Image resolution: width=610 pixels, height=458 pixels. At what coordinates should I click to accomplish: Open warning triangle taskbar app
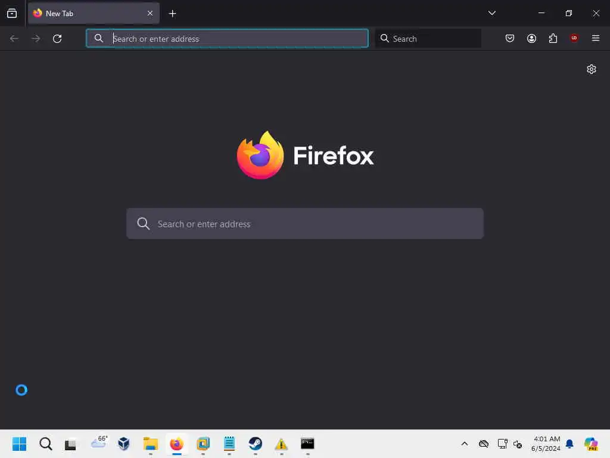coord(281,444)
